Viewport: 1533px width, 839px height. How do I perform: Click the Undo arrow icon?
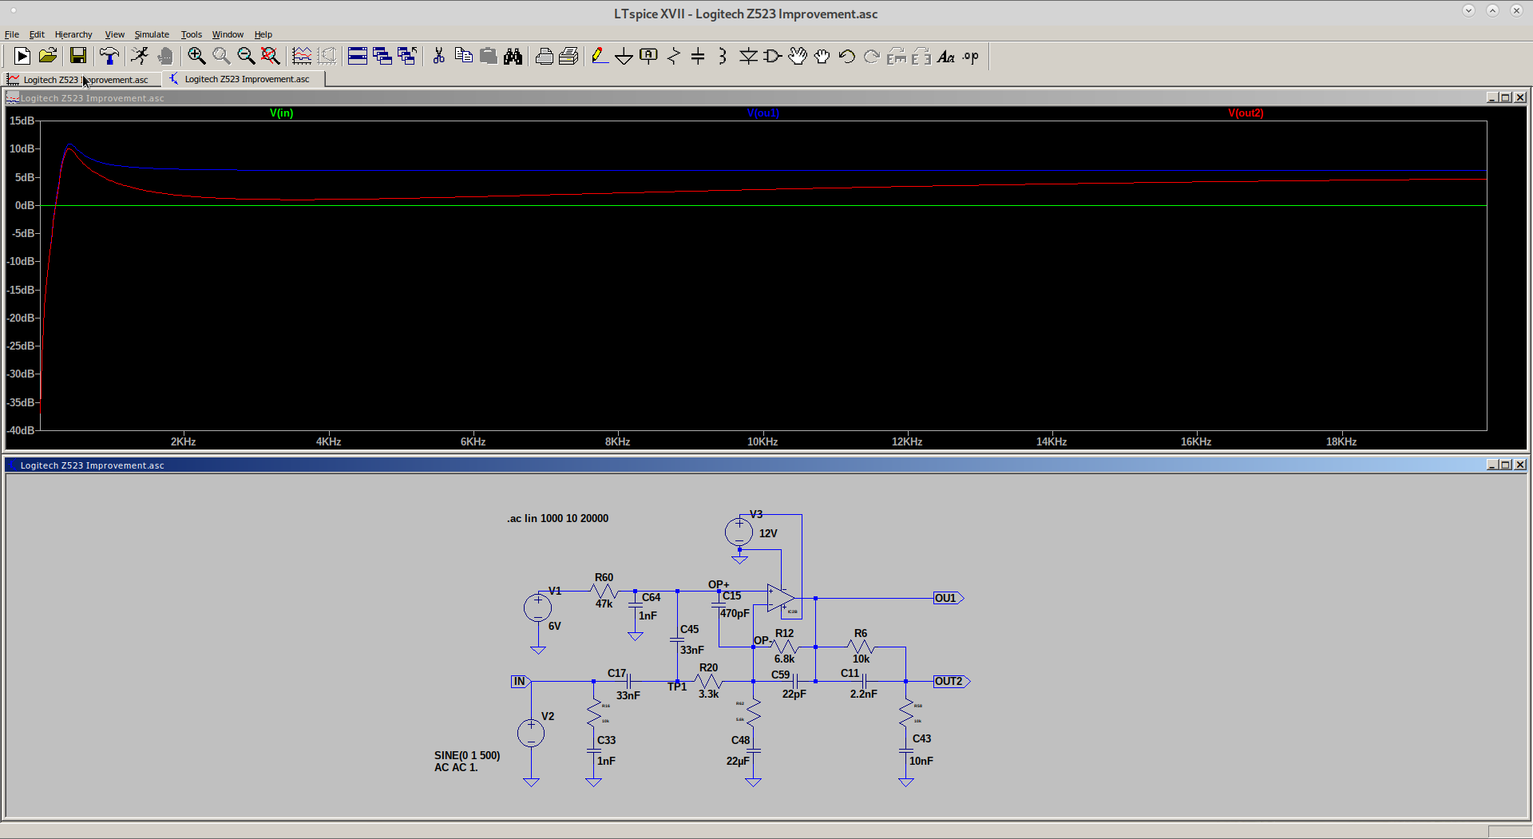pos(847,56)
